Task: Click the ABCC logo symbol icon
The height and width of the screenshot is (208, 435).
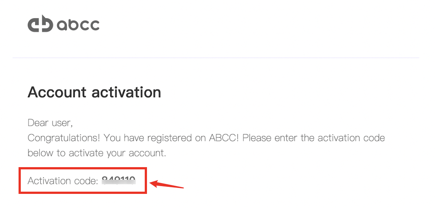Action: coord(40,23)
